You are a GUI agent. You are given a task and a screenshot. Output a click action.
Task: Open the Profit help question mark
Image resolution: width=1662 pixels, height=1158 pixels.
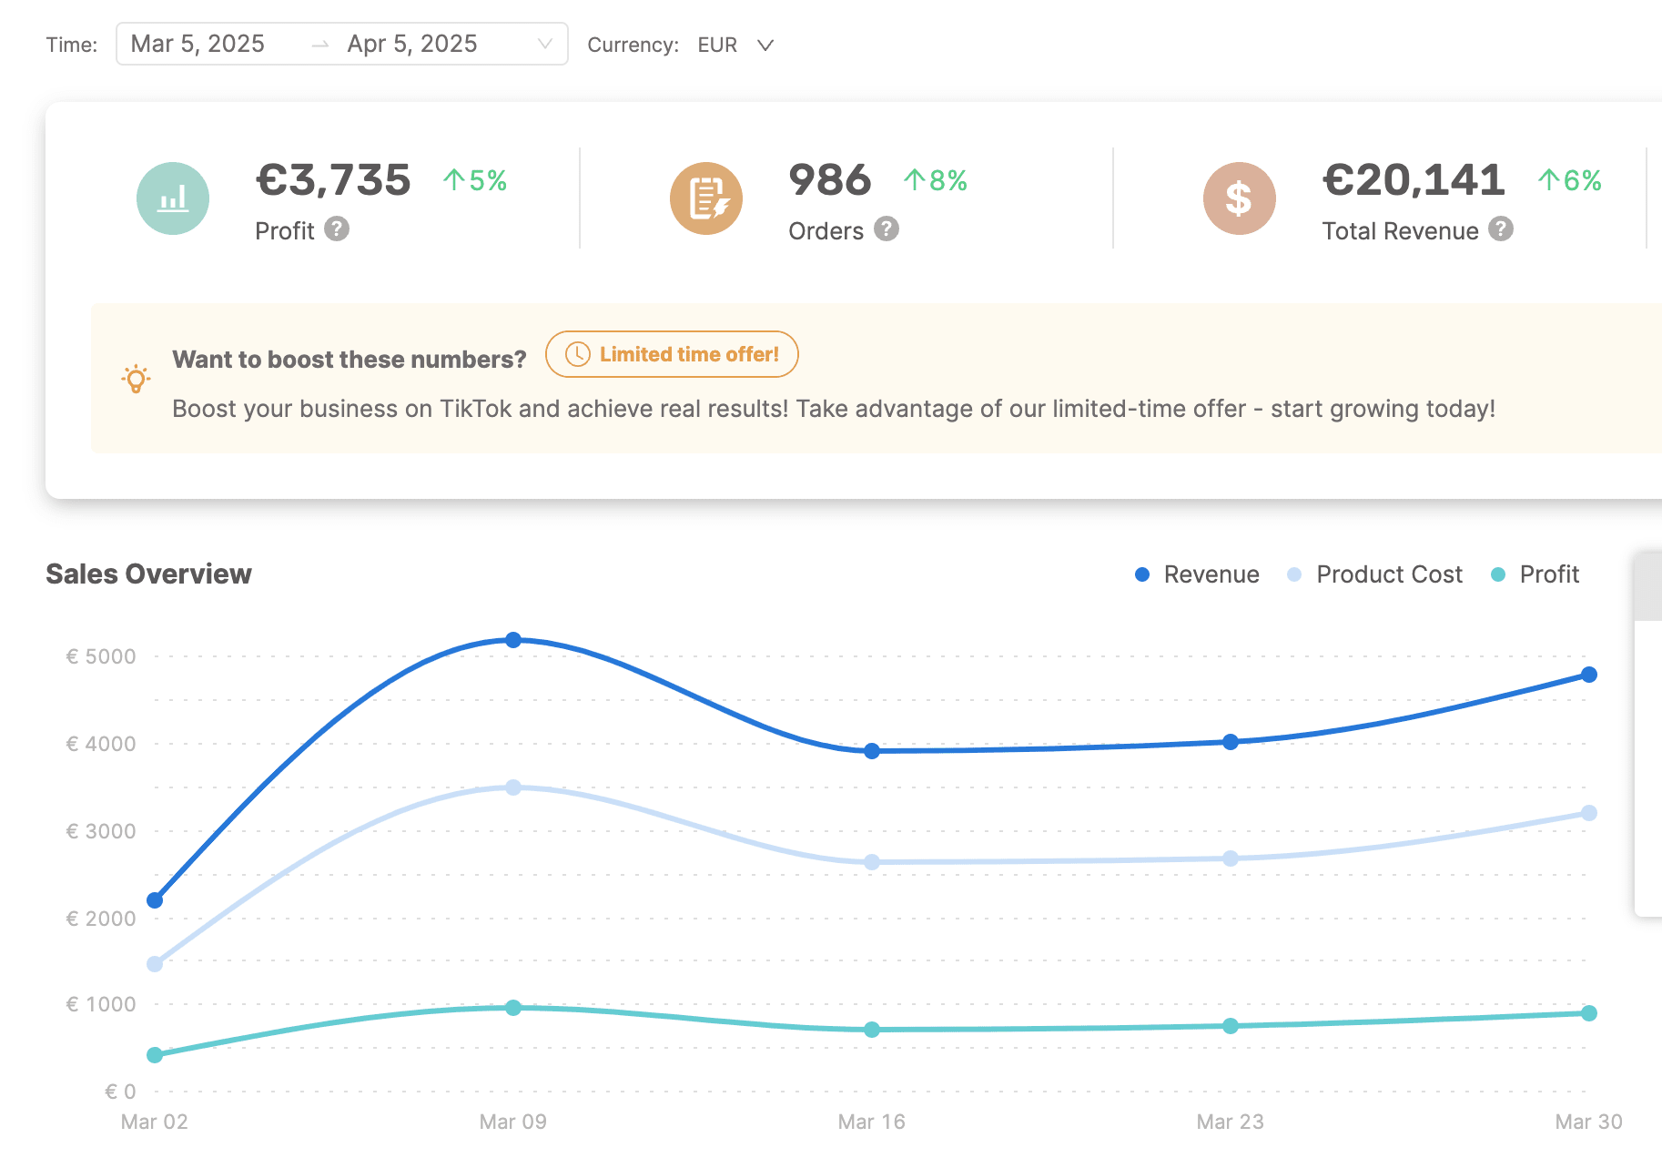[337, 229]
